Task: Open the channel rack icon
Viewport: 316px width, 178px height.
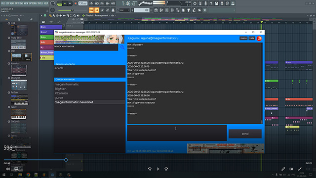Action: click(167, 10)
